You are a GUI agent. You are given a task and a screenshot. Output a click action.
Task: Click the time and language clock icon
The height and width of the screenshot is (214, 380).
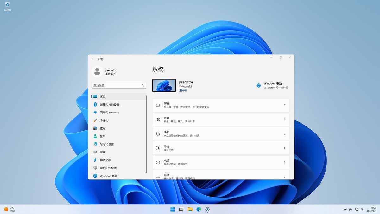[95, 144]
